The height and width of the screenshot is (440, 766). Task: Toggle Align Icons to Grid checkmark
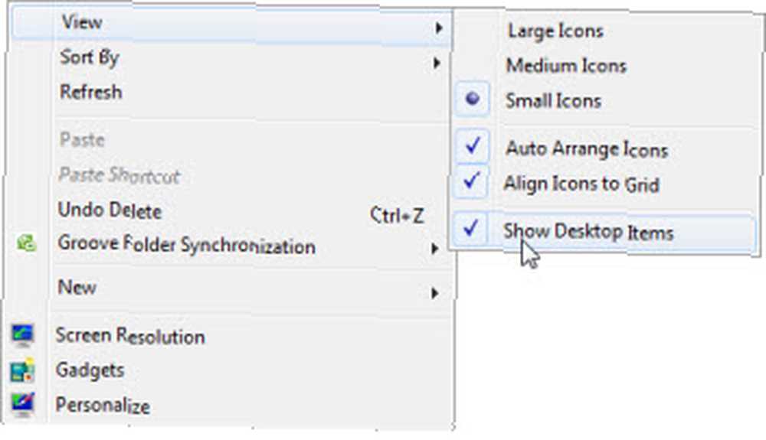[471, 181]
